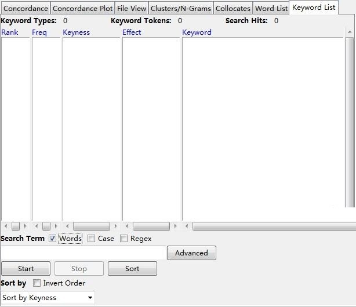Image resolution: width=356 pixels, height=307 pixels.
Task: Open the Concordance Plot tab
Action: [83, 9]
